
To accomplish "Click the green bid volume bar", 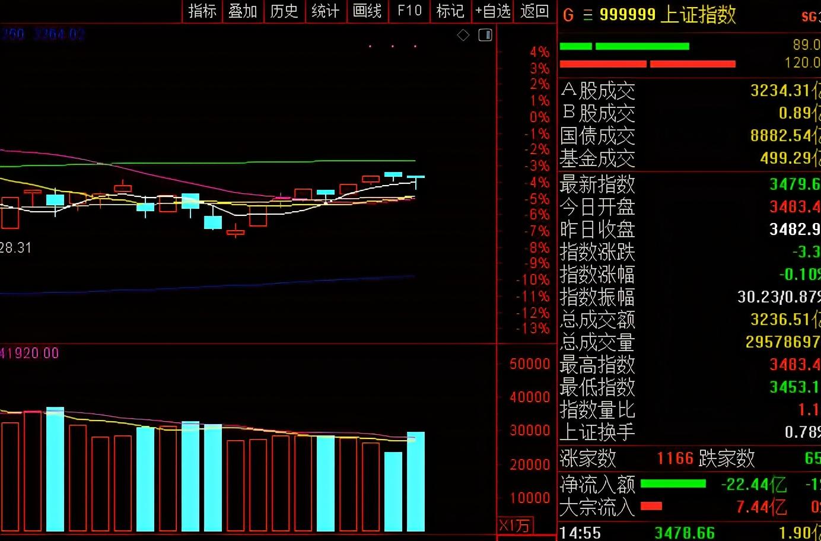I will [624, 46].
